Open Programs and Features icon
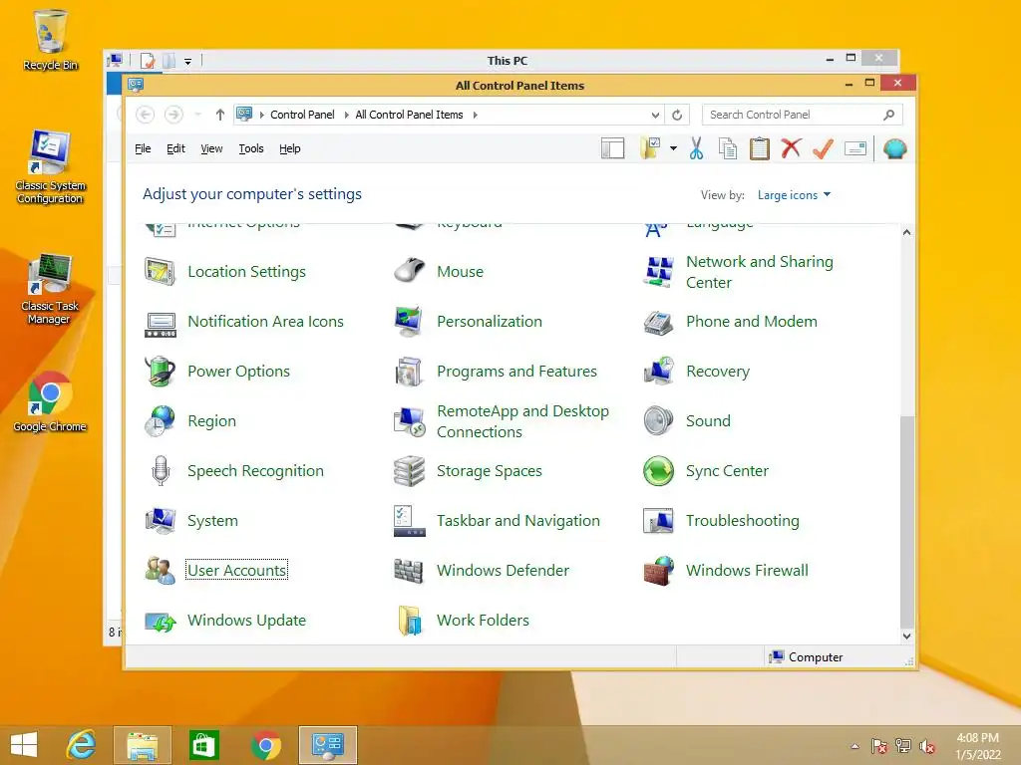Image resolution: width=1021 pixels, height=765 pixels. [410, 372]
